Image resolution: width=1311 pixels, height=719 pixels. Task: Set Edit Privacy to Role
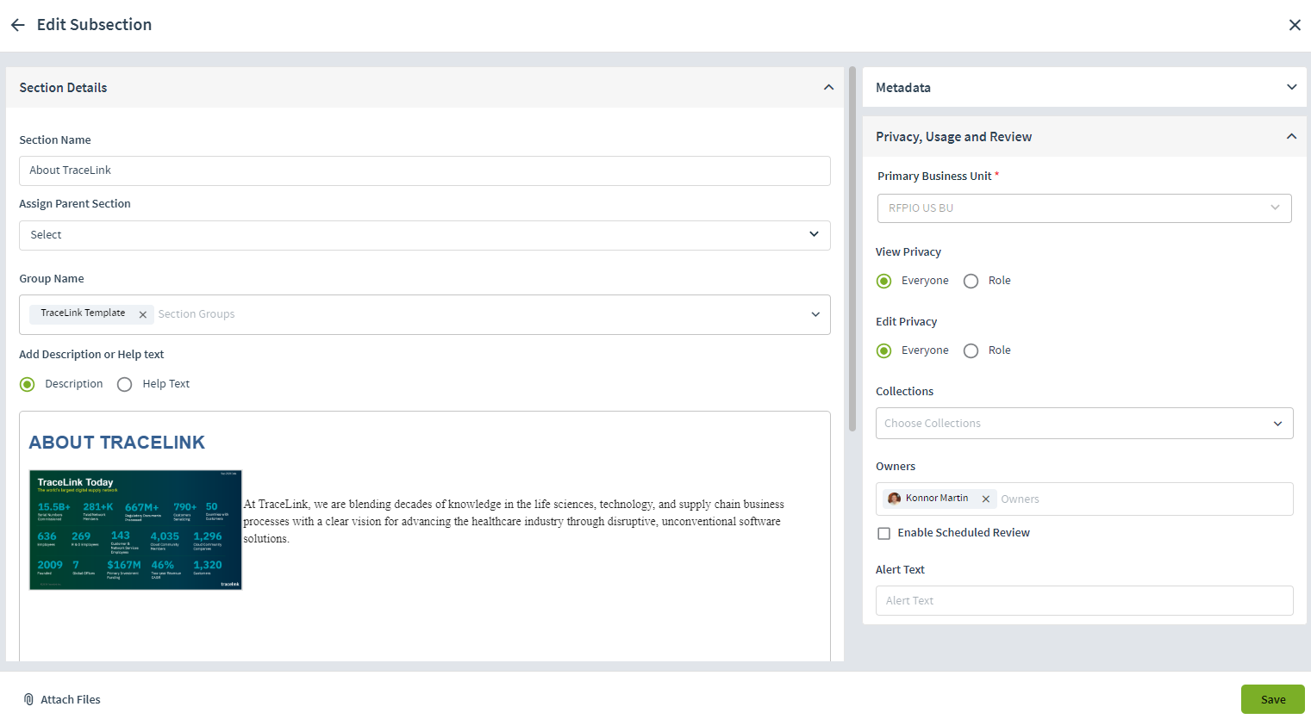coord(971,350)
